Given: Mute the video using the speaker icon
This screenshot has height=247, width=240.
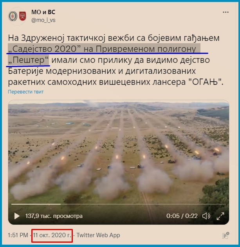Looking at the screenshot, I should point(206,216).
